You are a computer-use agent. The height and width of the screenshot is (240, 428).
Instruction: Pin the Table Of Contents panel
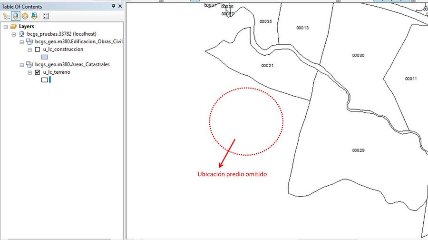coord(114,6)
